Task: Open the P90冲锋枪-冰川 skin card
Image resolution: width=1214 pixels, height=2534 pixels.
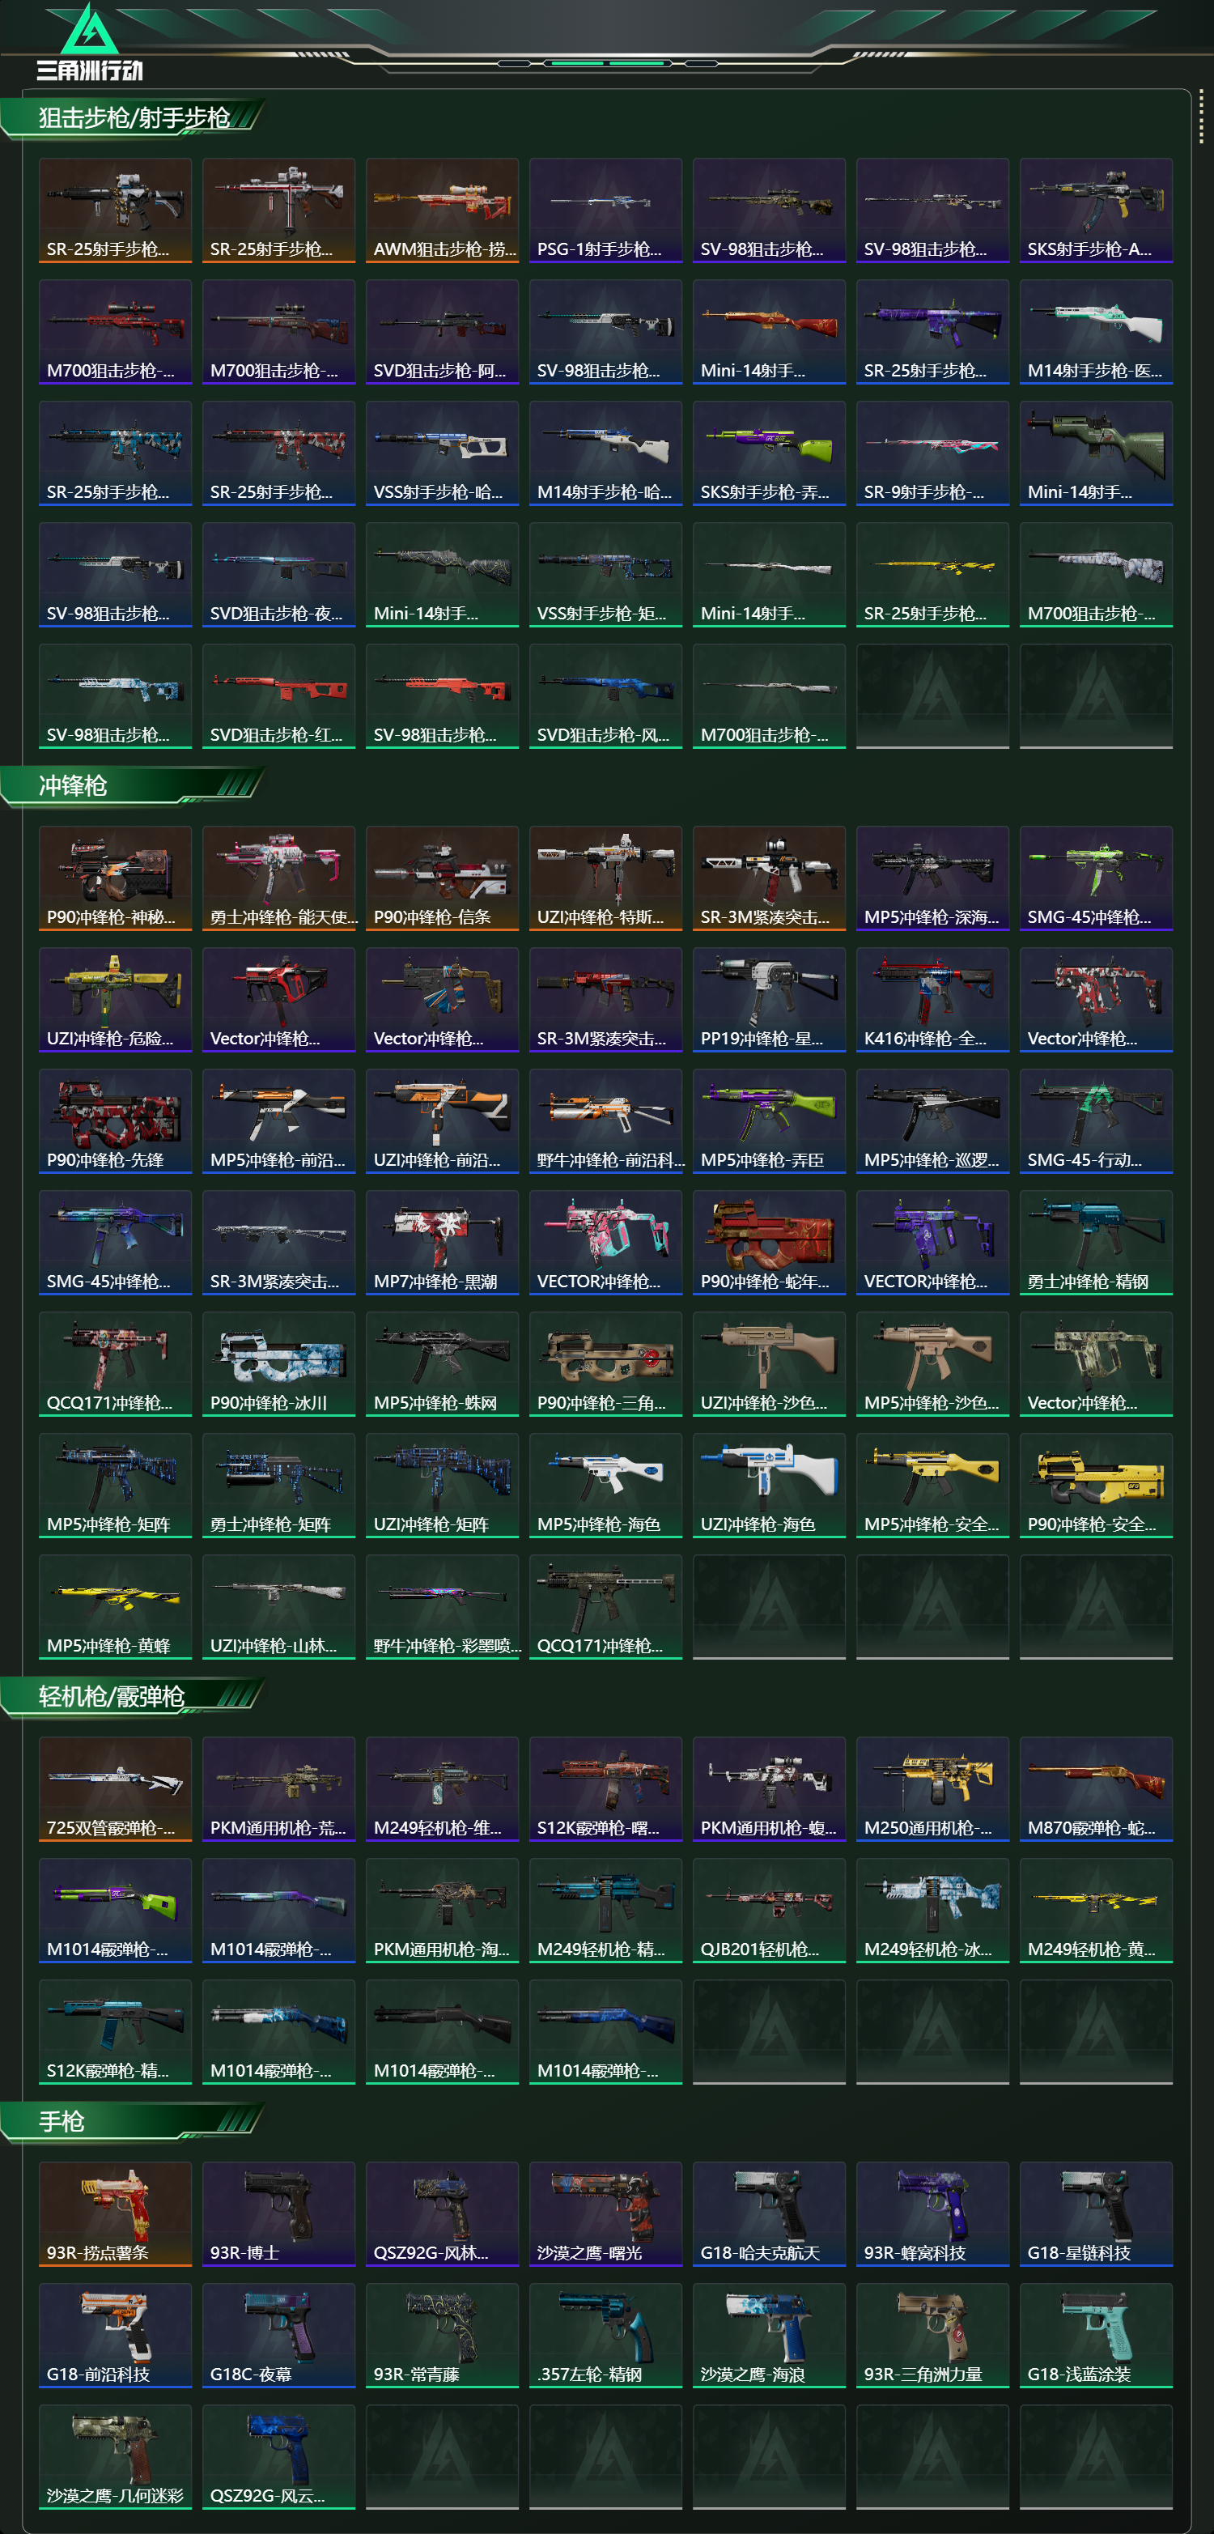Action: [279, 1364]
